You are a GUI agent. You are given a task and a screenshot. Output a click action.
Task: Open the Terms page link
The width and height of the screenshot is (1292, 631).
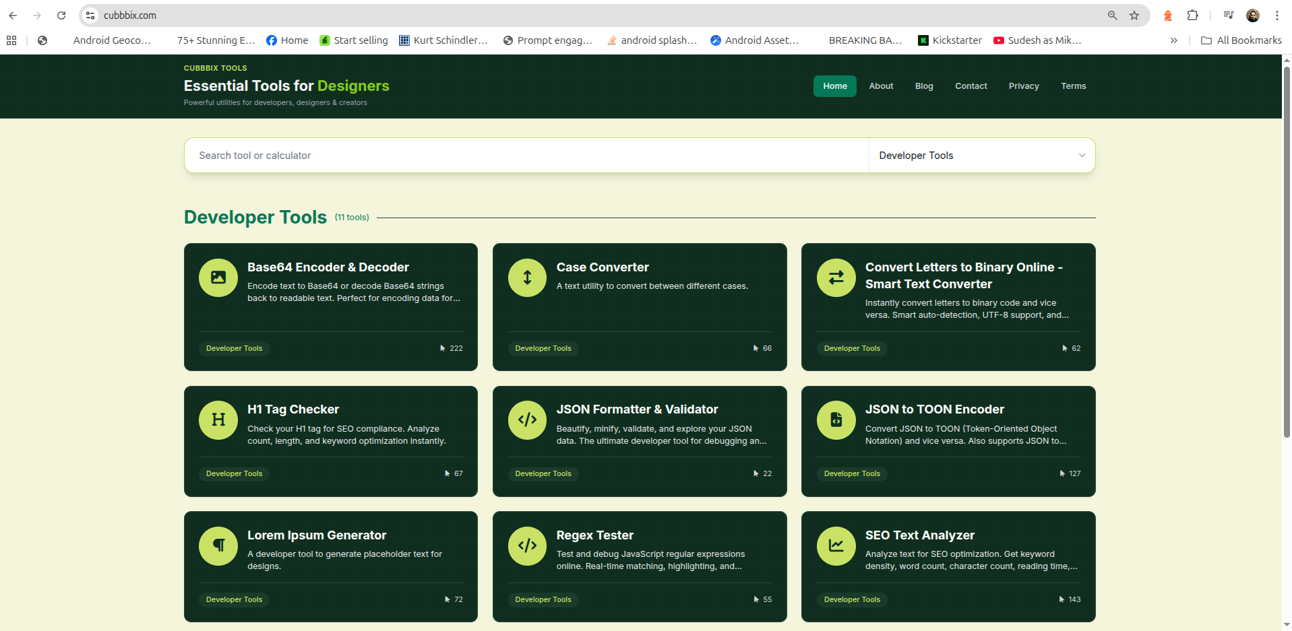click(x=1073, y=86)
